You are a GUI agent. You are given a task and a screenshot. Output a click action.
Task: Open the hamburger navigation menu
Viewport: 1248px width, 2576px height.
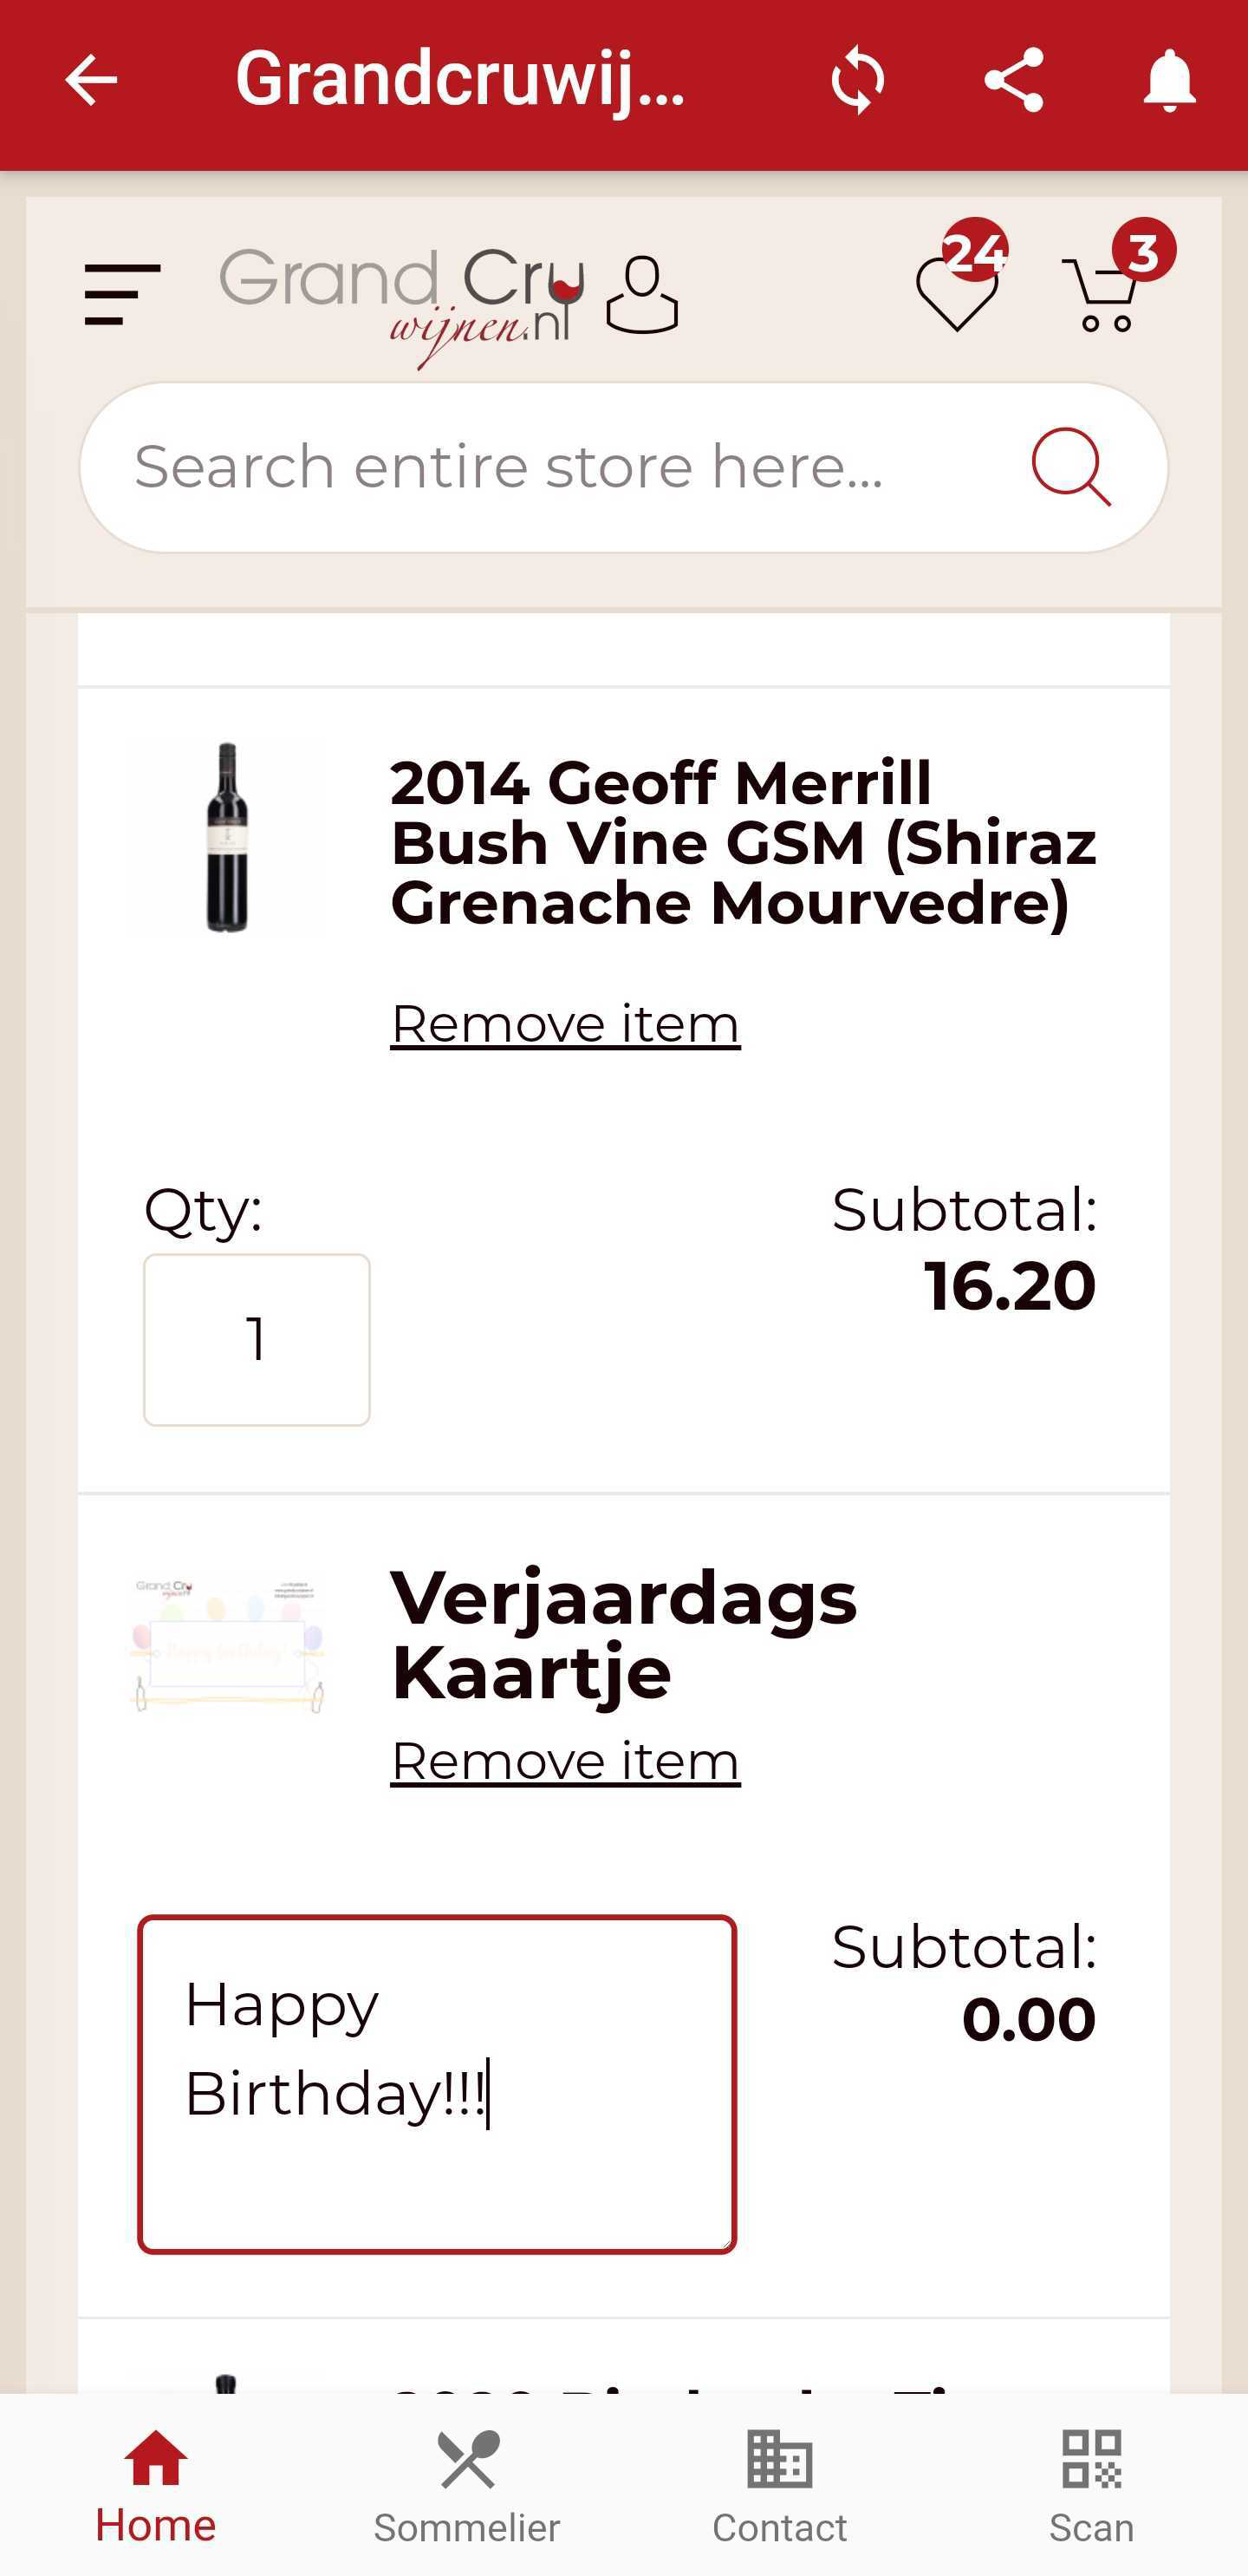click(122, 295)
